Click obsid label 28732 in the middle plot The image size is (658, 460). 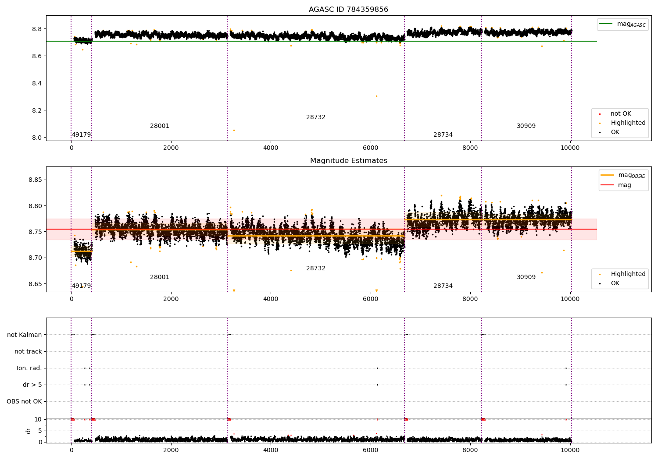click(316, 269)
